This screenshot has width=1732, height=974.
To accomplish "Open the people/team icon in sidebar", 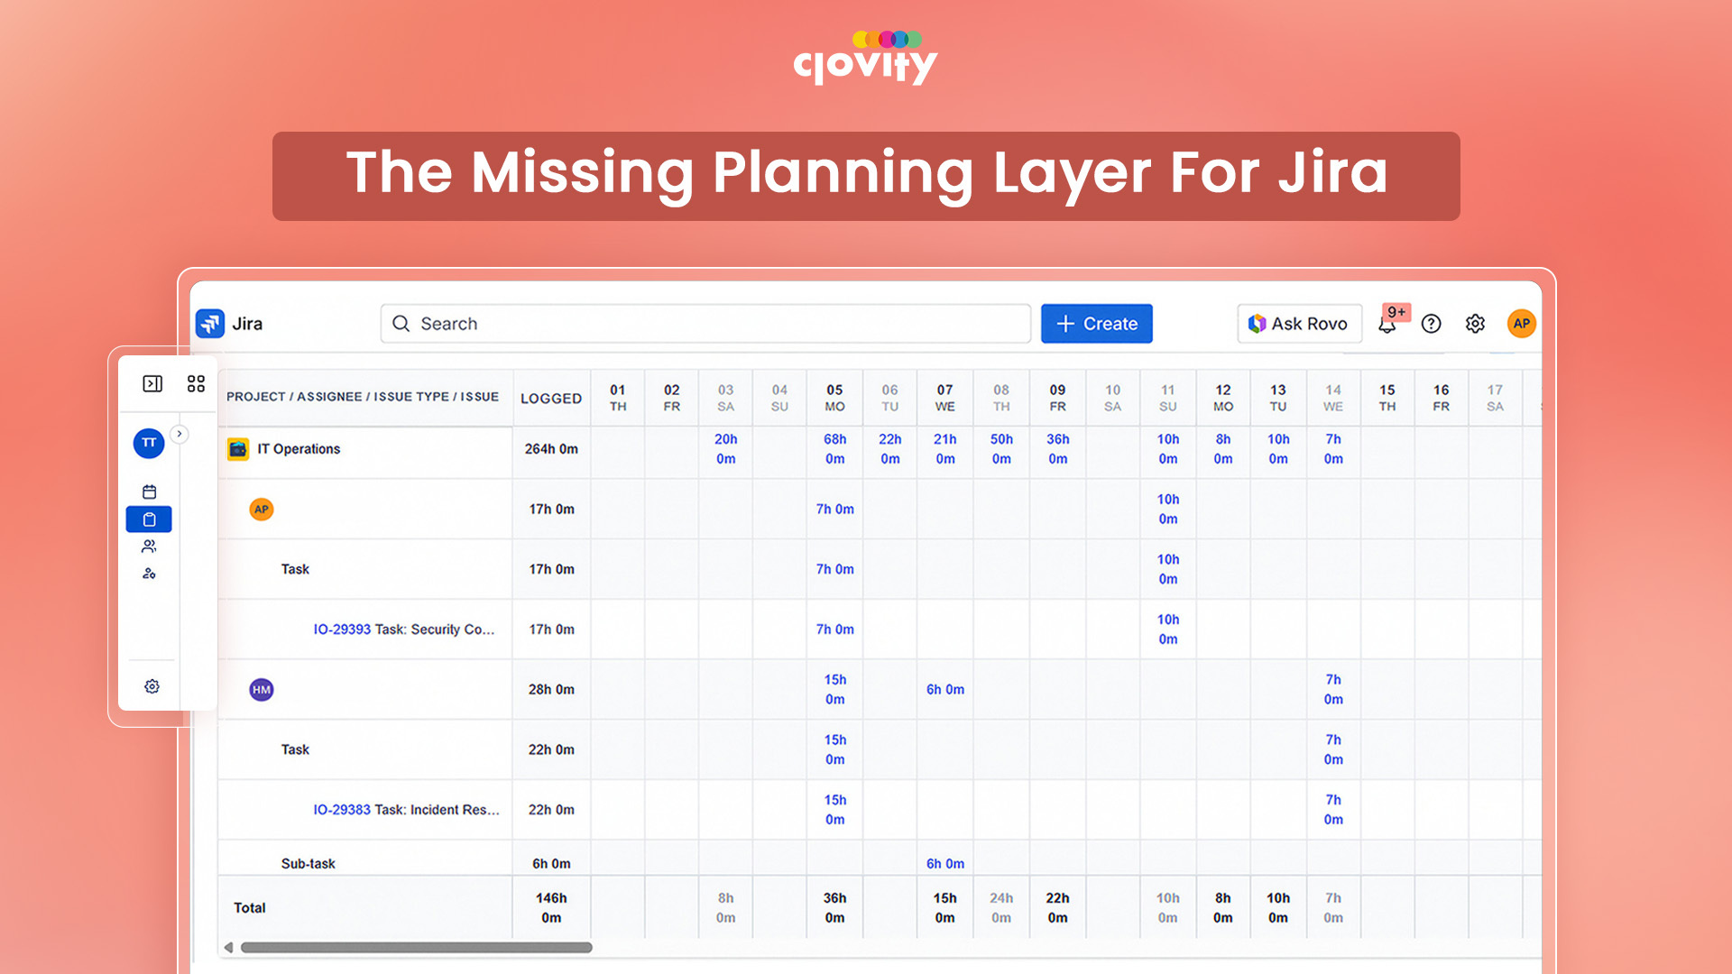I will click(150, 547).
